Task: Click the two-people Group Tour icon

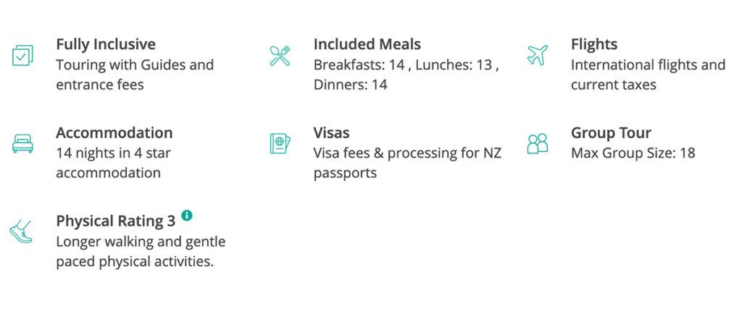Action: tap(537, 143)
